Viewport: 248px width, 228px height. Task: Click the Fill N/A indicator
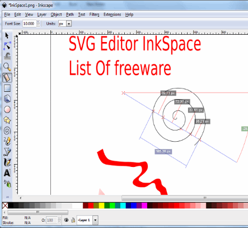(27, 218)
